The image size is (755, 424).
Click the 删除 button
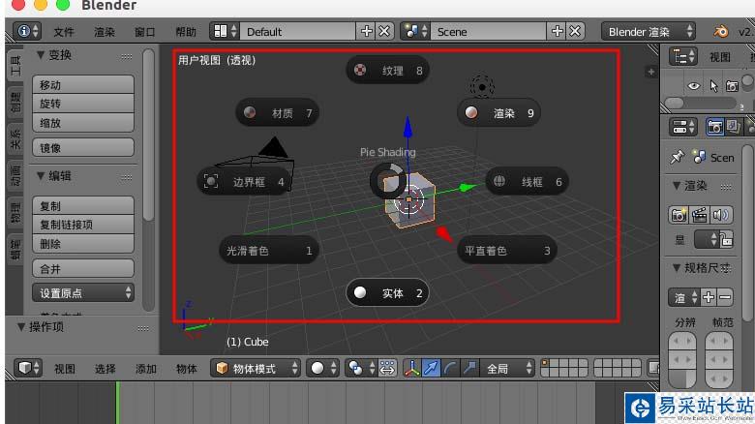(83, 244)
